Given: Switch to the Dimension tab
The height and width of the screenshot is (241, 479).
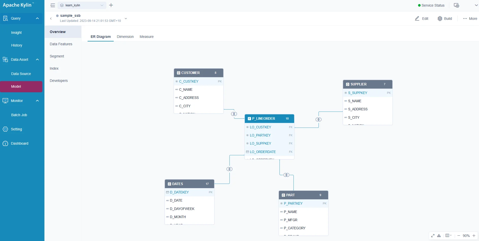Looking at the screenshot, I should (125, 37).
